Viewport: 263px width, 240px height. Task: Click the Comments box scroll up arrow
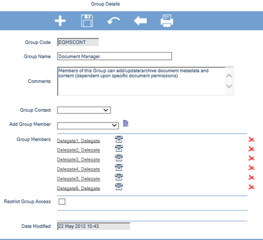tap(229, 76)
